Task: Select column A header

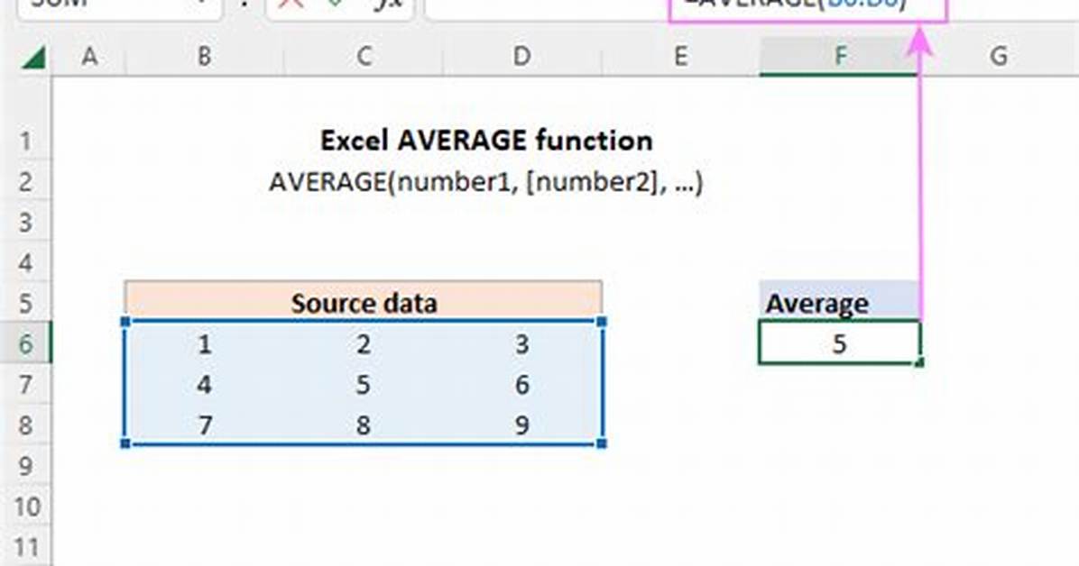Action: [x=89, y=57]
